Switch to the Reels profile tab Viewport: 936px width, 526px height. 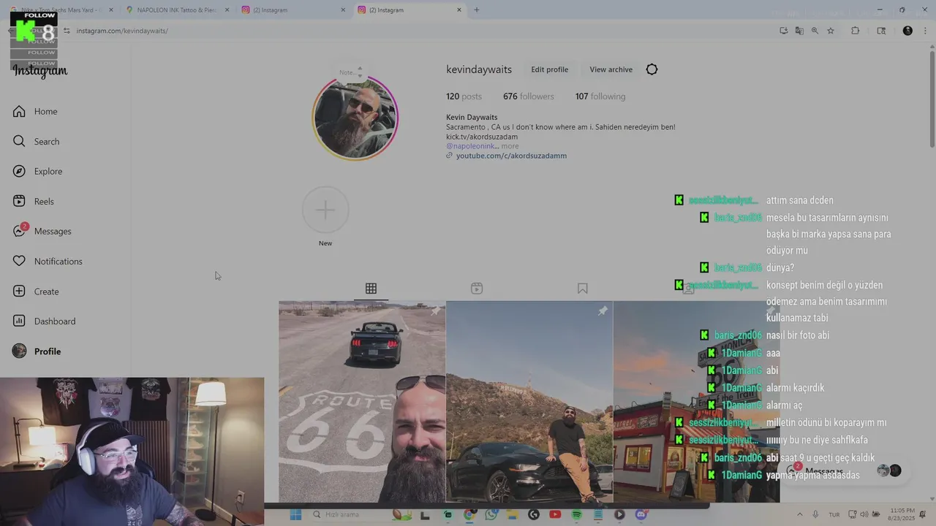(x=477, y=289)
